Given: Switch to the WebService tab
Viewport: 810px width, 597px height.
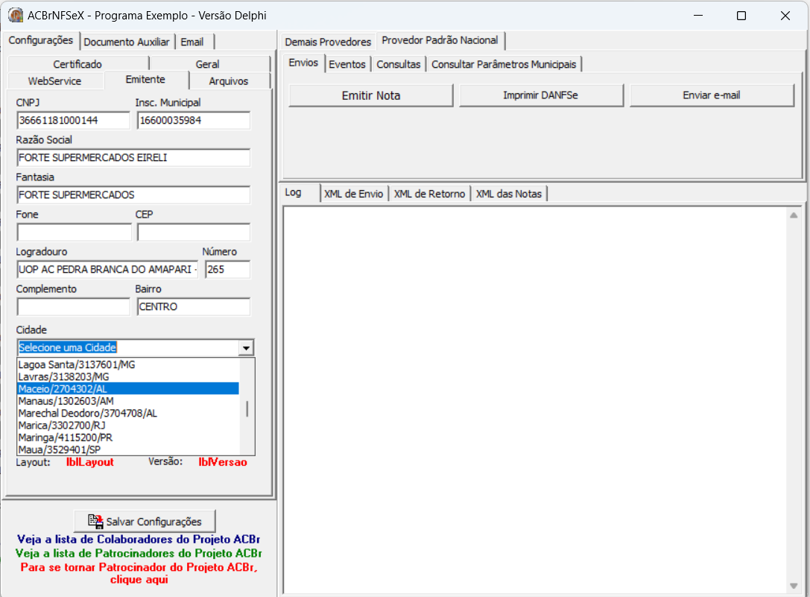Looking at the screenshot, I should click(54, 81).
